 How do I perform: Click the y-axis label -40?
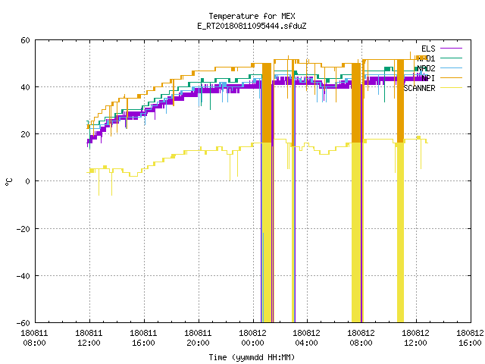click(x=23, y=276)
